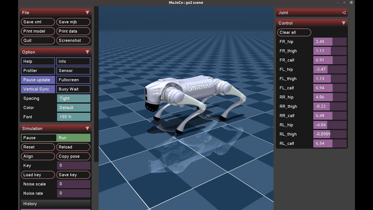Click Print data button
This screenshot has height=210, width=373.
73,31
